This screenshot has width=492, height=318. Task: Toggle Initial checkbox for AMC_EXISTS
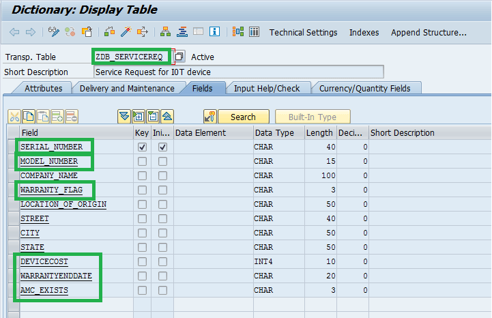(162, 291)
